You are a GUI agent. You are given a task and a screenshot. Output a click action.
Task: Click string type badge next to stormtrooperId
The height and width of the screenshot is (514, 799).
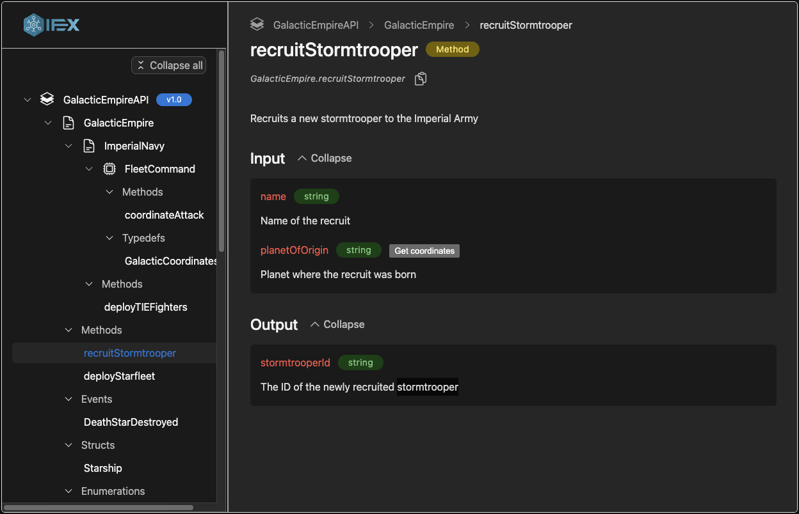pyautogui.click(x=360, y=362)
